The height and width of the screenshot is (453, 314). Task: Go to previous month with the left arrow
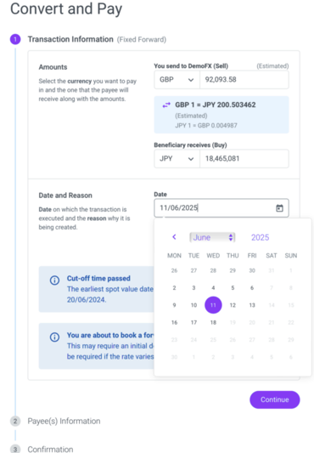(174, 237)
